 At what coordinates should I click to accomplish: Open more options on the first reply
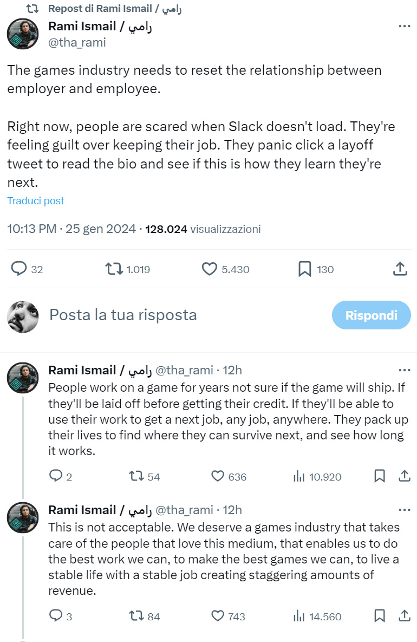pyautogui.click(x=404, y=369)
